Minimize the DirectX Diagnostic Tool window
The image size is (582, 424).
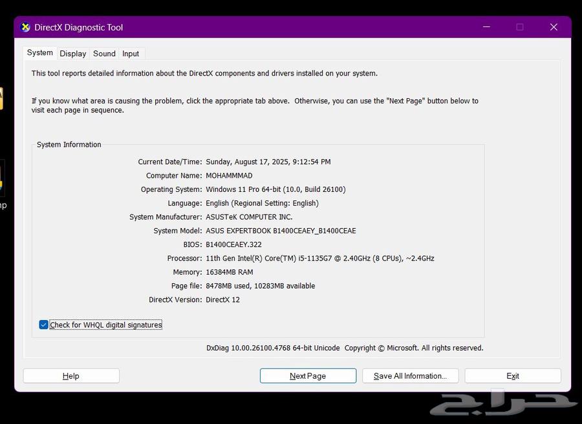tap(486, 27)
